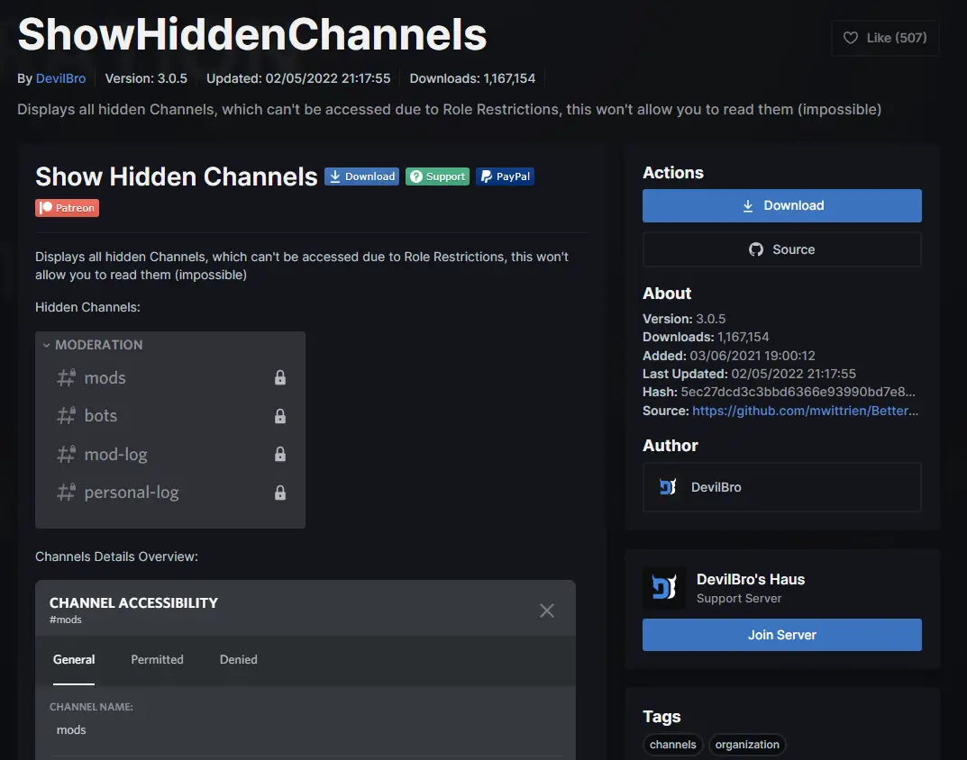This screenshot has height=760, width=967.
Task: Open the mods channel
Action: (x=170, y=377)
